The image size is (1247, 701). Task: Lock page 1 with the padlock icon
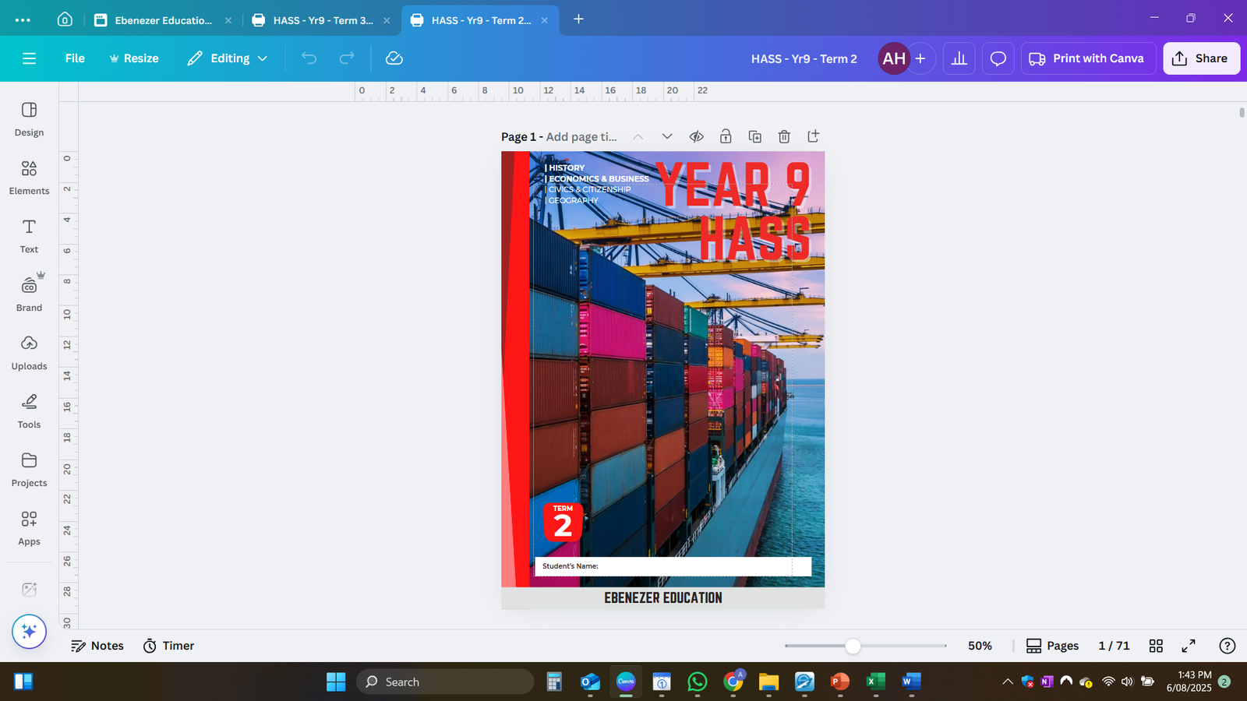726,136
